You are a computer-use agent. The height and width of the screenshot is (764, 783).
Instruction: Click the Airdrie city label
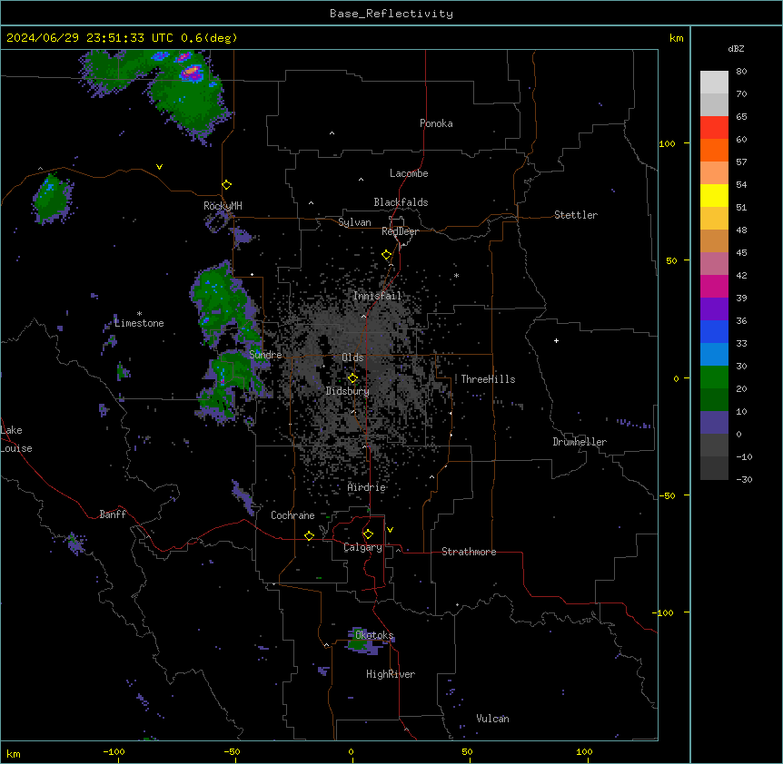pos(367,487)
